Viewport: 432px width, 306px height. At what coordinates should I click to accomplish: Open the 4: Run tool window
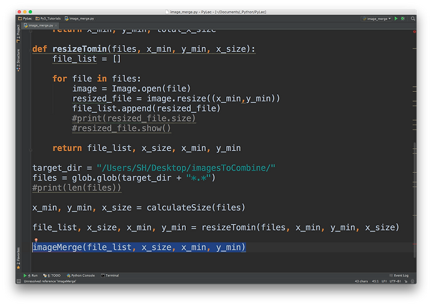(x=31, y=275)
